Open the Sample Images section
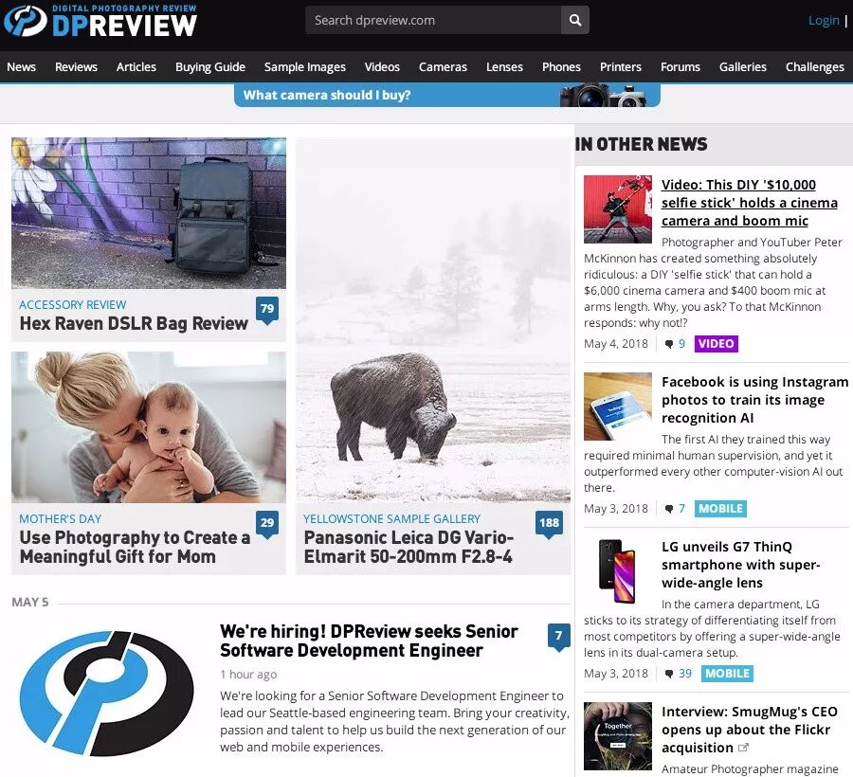Image resolution: width=853 pixels, height=777 pixels. (304, 67)
